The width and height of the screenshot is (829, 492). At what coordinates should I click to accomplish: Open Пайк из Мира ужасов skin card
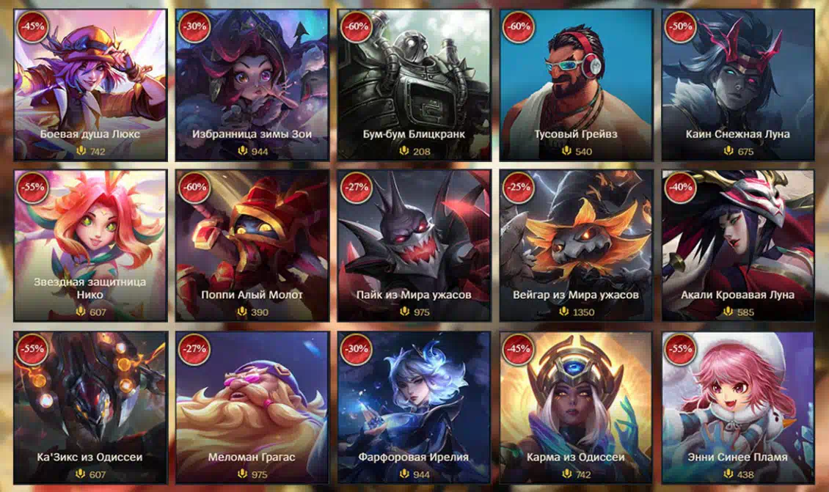(x=414, y=246)
